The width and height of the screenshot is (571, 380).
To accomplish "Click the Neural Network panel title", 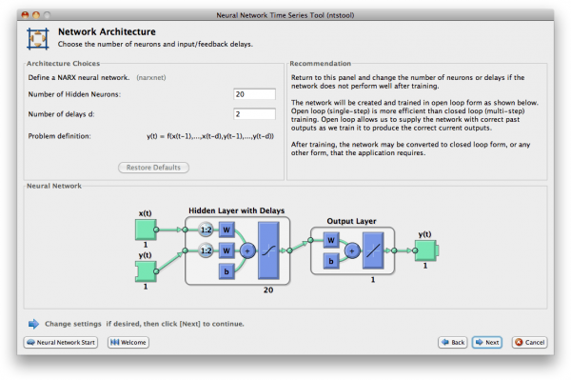I will 54,186.
